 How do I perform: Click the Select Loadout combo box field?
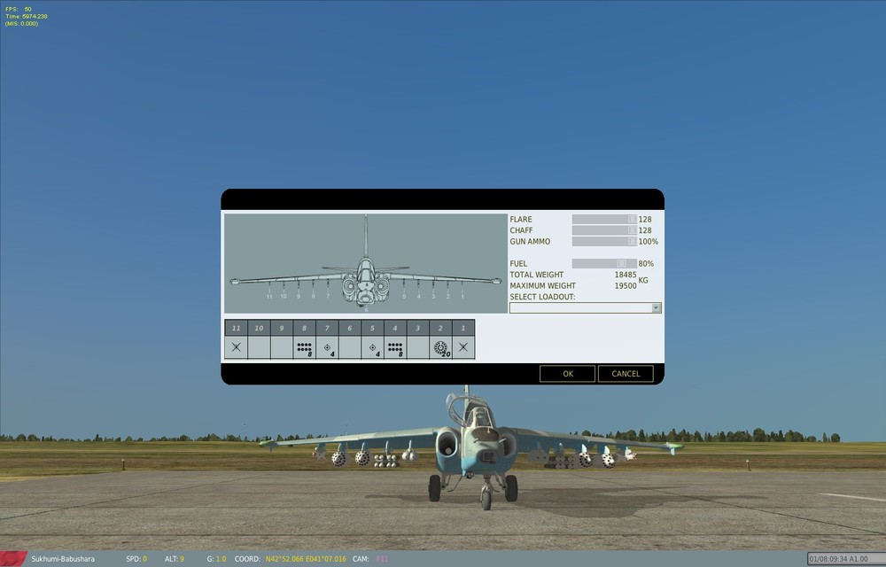(x=585, y=307)
